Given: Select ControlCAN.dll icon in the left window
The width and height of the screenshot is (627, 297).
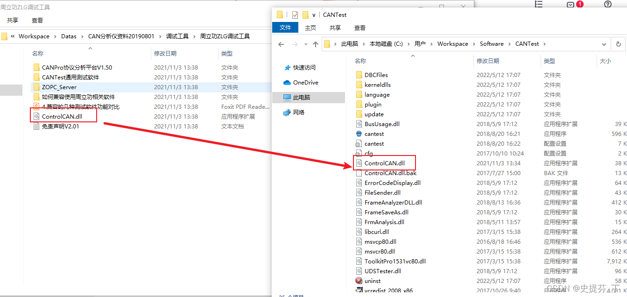Looking at the screenshot, I should (x=36, y=116).
